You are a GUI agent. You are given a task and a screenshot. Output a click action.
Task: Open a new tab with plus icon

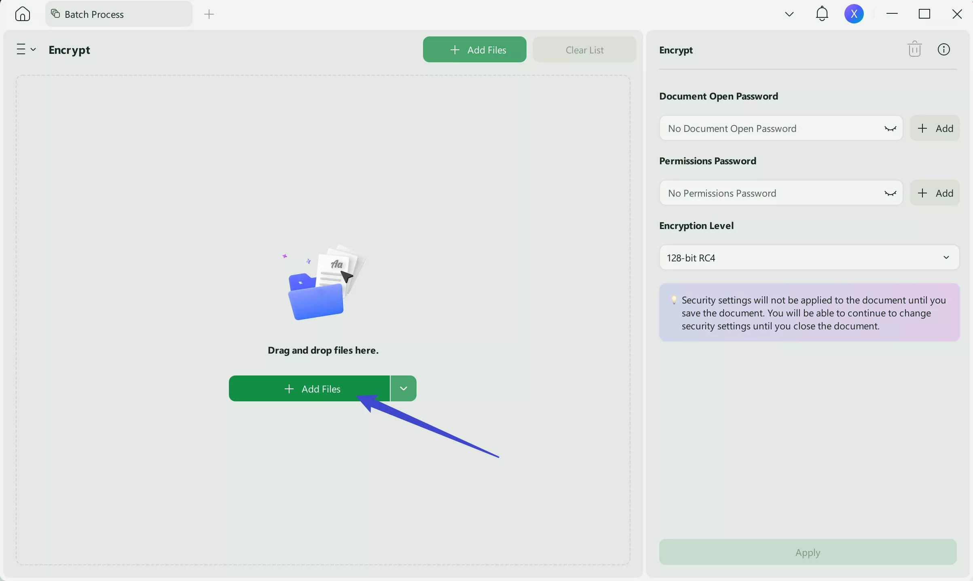[x=209, y=14]
